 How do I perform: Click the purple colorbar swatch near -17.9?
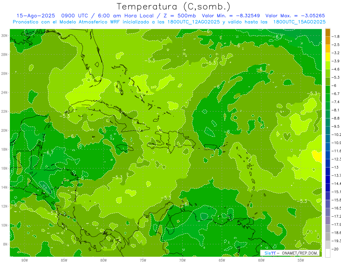[328, 220]
